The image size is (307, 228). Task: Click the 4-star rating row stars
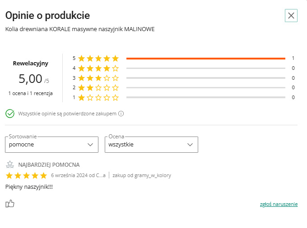[98, 68]
